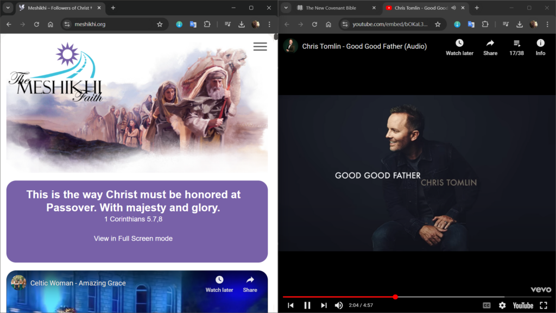The image size is (556, 313).
Task: Click View in Full Screen mode link
Action: (x=134, y=239)
